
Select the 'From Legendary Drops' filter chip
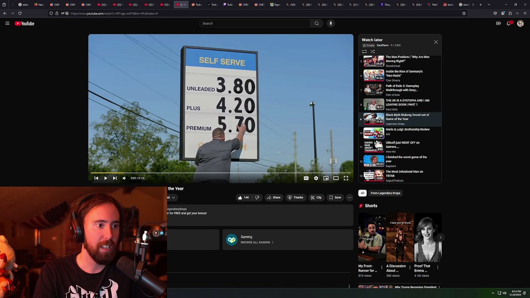point(385,193)
